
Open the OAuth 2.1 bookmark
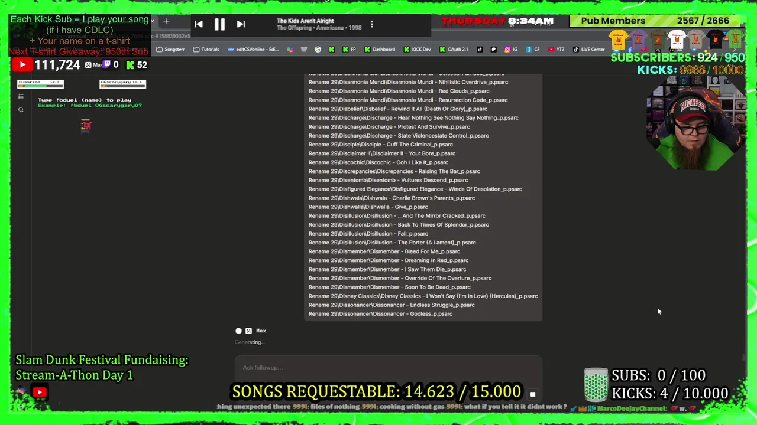point(453,50)
